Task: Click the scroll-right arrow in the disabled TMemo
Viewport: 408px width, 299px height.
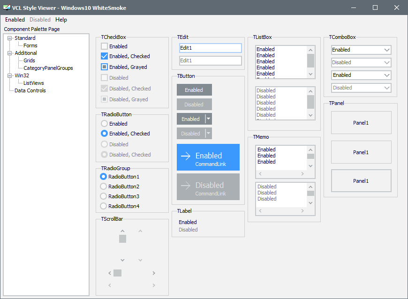Action: 302,210
